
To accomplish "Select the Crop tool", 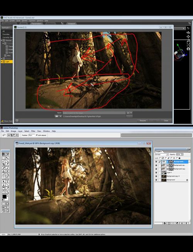I will click(x=4, y=164).
